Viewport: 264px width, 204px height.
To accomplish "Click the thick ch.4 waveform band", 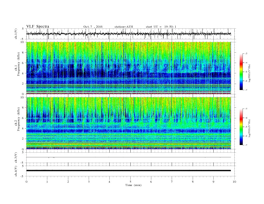I will click(x=128, y=171).
